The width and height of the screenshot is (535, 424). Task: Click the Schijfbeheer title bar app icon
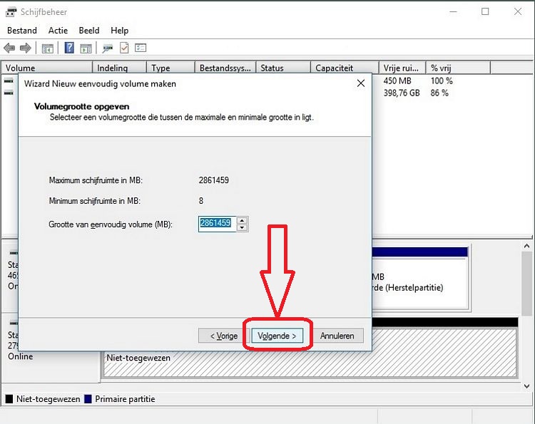coord(11,12)
